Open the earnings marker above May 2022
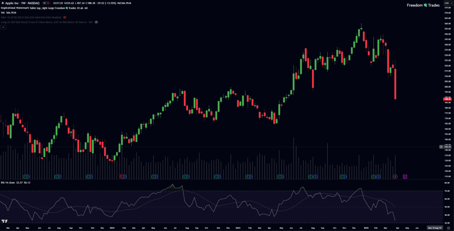This screenshot has height=231, width=454. tap(25, 176)
